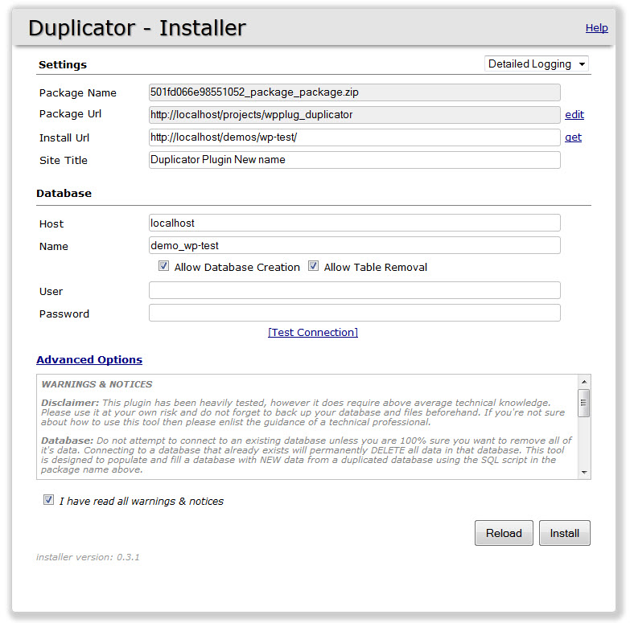Open the Help link
This screenshot has height=623, width=630.
(x=596, y=27)
